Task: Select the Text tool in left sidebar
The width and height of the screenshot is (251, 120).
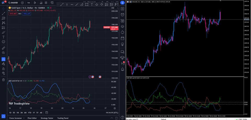Action: coord(3,37)
